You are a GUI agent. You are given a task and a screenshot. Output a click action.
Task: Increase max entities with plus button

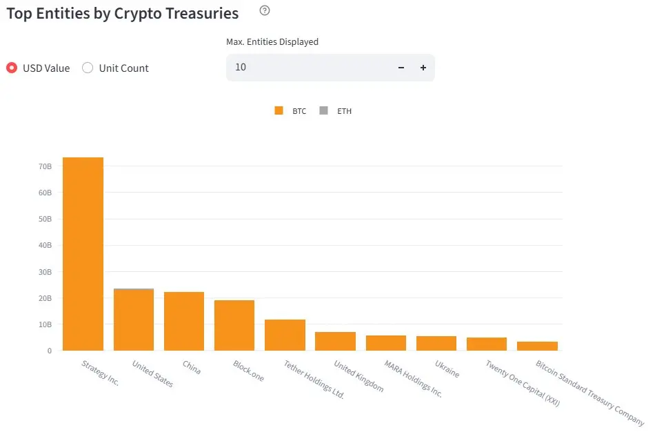pos(423,68)
